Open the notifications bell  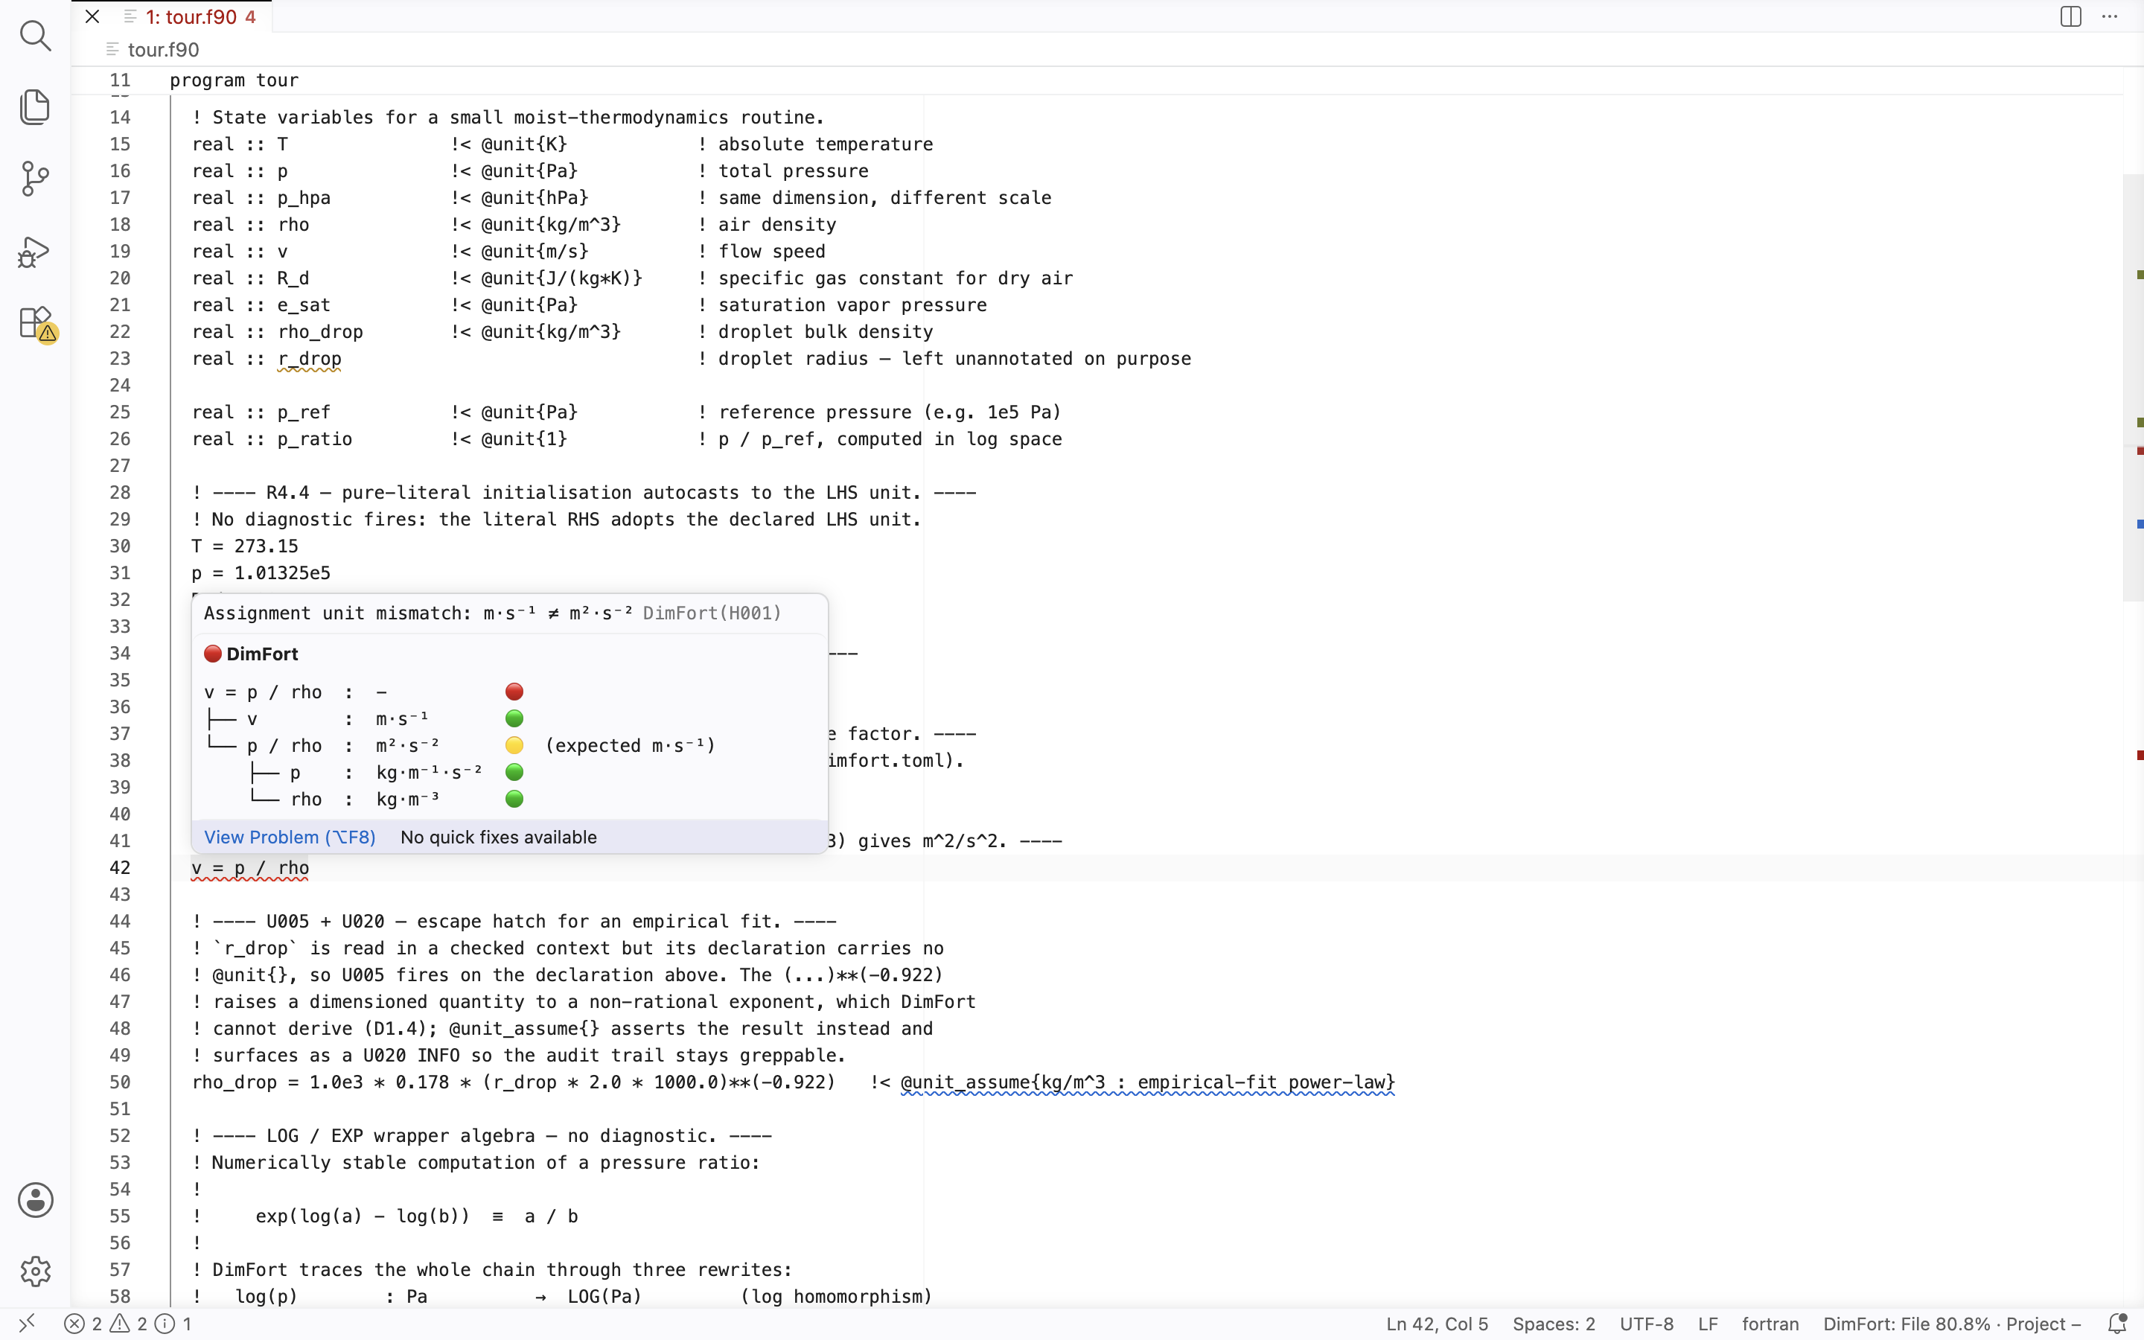tap(2116, 1324)
